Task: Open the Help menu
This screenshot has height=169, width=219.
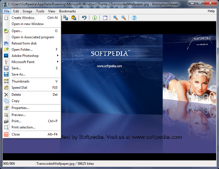Action: coord(211,11)
